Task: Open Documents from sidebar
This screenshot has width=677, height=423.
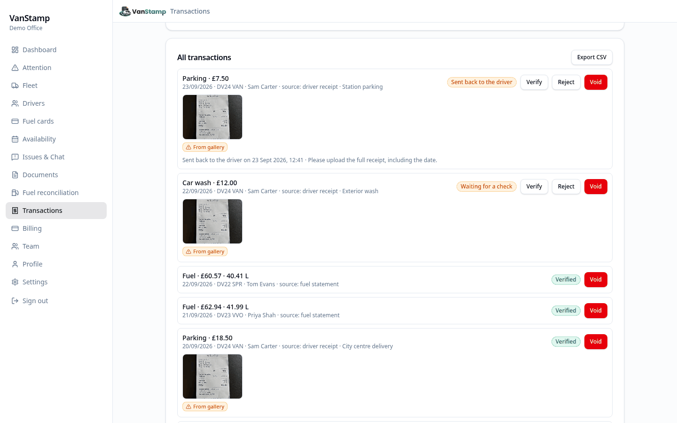Action: click(56, 175)
